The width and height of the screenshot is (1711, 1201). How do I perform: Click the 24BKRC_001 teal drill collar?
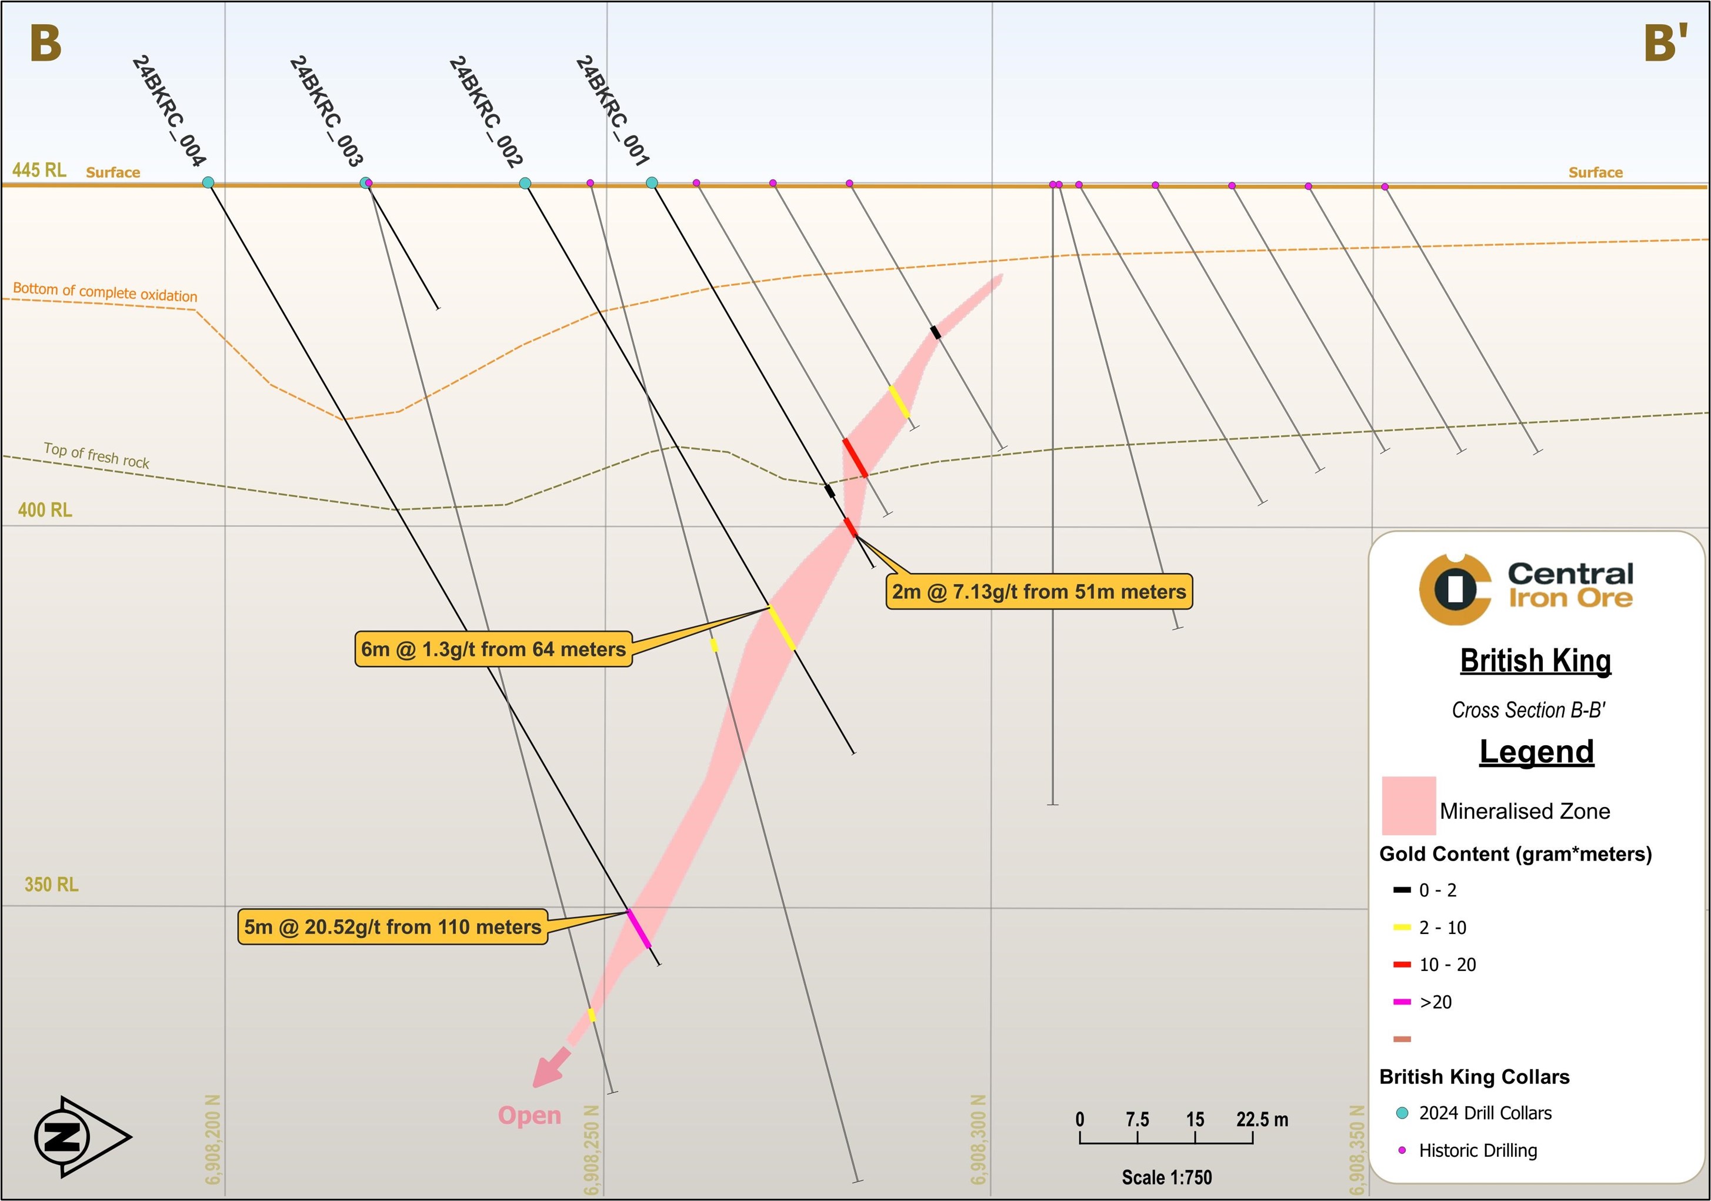pos(651,182)
